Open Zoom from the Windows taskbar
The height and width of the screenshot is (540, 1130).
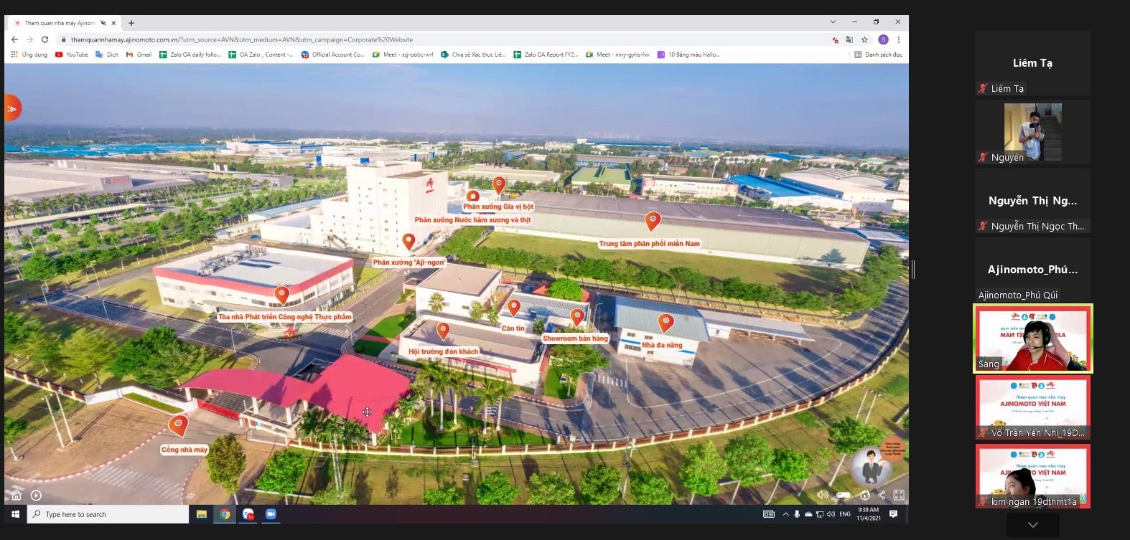point(271,514)
